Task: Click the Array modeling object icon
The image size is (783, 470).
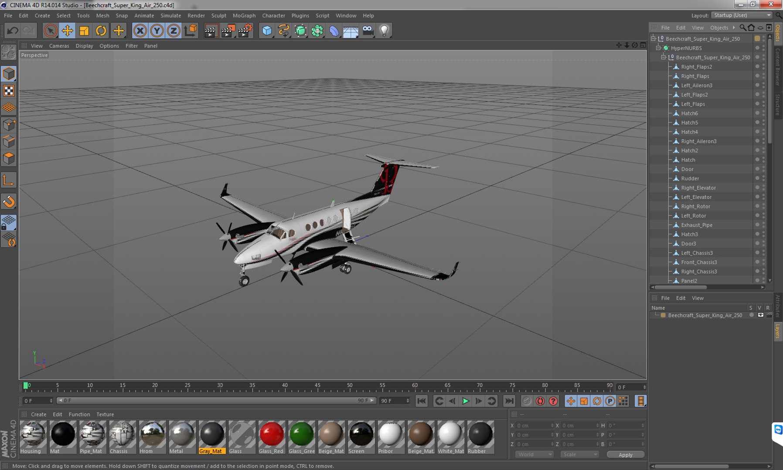Action: 317,30
